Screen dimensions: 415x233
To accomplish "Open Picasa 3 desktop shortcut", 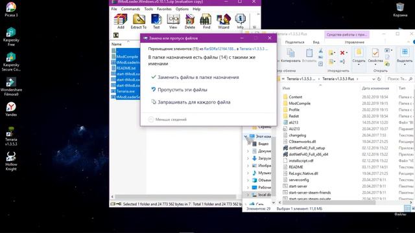I will click(x=11, y=10).
